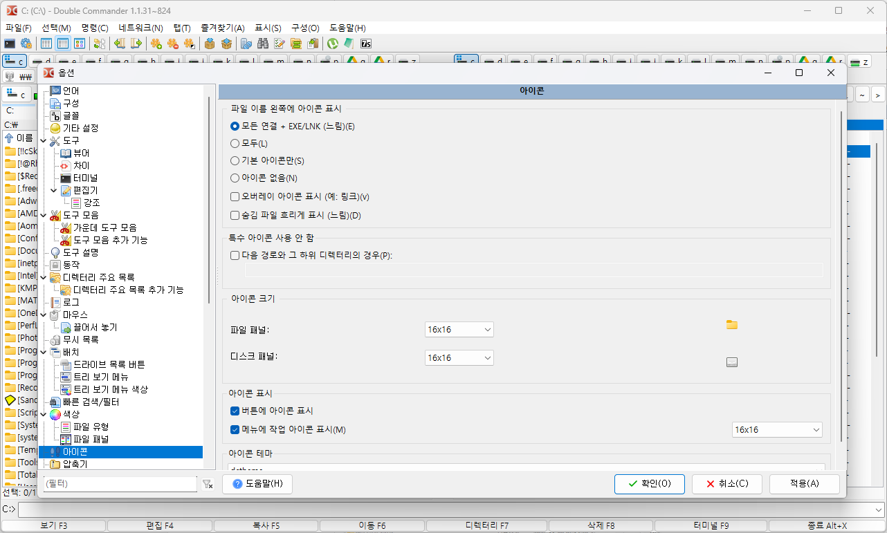Click the 7-Zip toolbar icon
The image size is (887, 533).
click(x=366, y=44)
